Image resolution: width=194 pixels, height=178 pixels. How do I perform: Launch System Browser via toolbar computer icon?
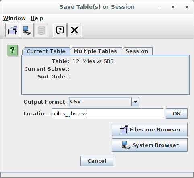click(x=27, y=30)
